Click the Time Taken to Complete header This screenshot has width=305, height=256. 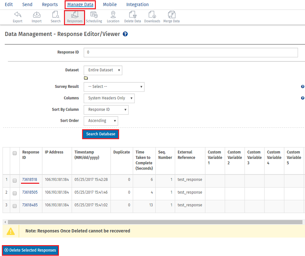tap(144, 160)
